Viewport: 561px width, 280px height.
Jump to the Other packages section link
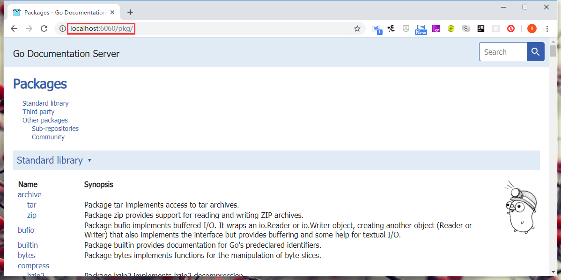click(45, 120)
